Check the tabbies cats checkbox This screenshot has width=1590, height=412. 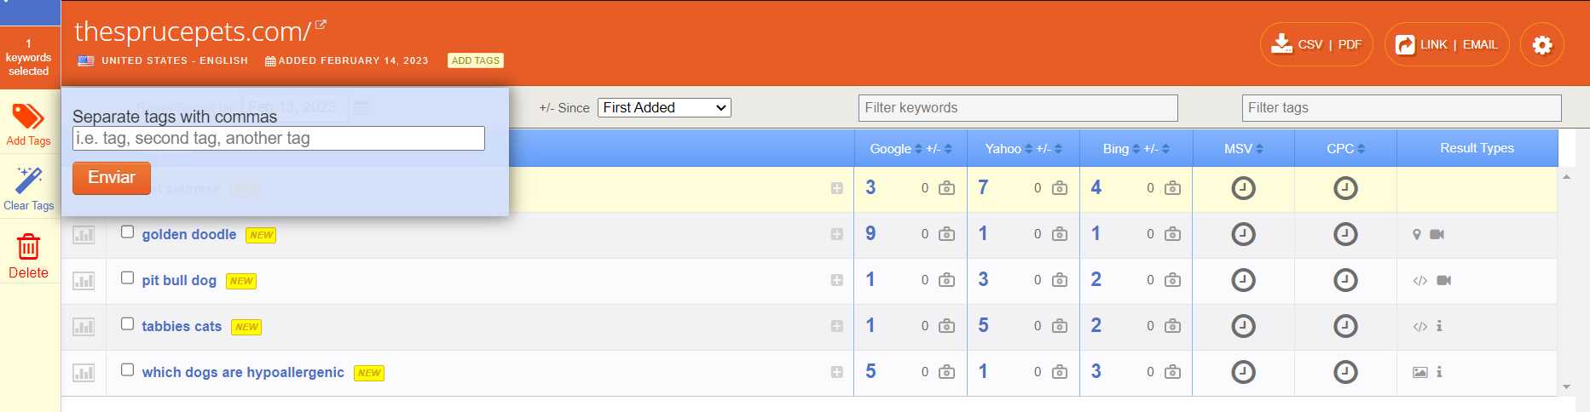(127, 323)
